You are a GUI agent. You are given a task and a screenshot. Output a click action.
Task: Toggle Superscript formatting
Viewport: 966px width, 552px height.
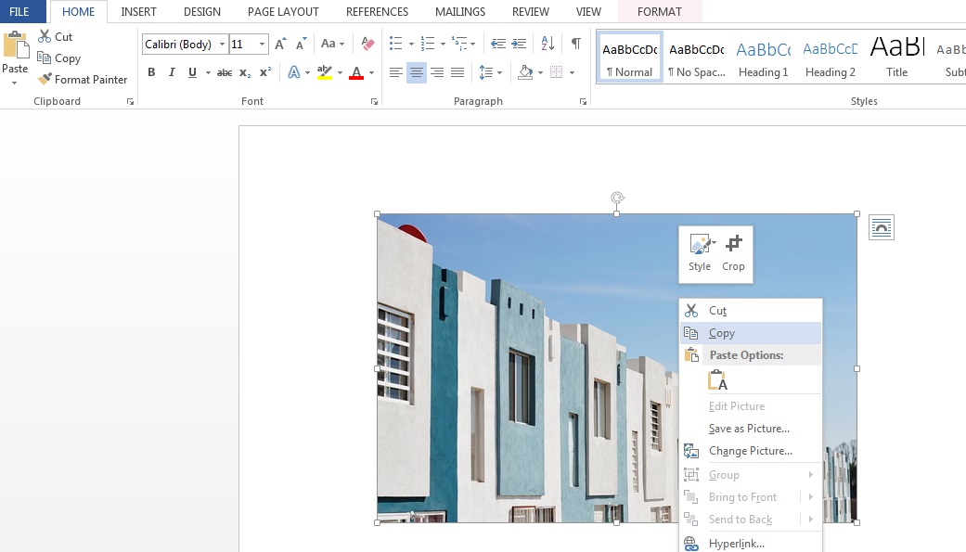[x=264, y=72]
